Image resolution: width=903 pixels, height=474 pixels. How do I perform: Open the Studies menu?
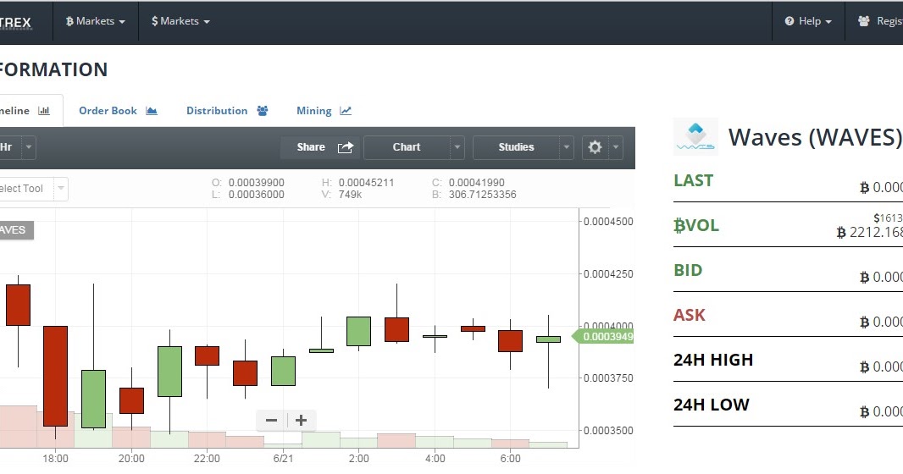(x=516, y=147)
